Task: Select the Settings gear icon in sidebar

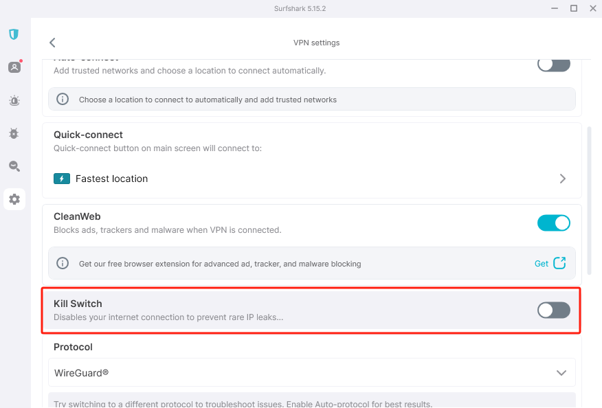Action: tap(14, 199)
